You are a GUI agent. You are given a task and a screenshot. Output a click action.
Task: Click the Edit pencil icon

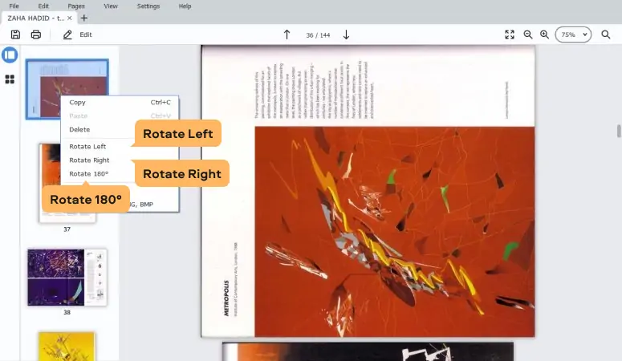pos(67,35)
